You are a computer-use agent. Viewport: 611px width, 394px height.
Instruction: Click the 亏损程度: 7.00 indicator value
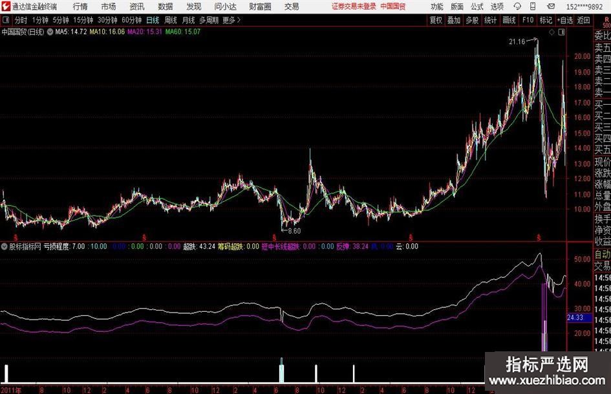tap(64, 246)
